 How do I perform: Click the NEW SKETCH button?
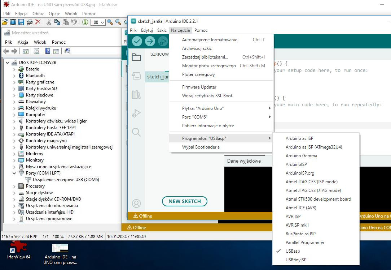tap(185, 201)
